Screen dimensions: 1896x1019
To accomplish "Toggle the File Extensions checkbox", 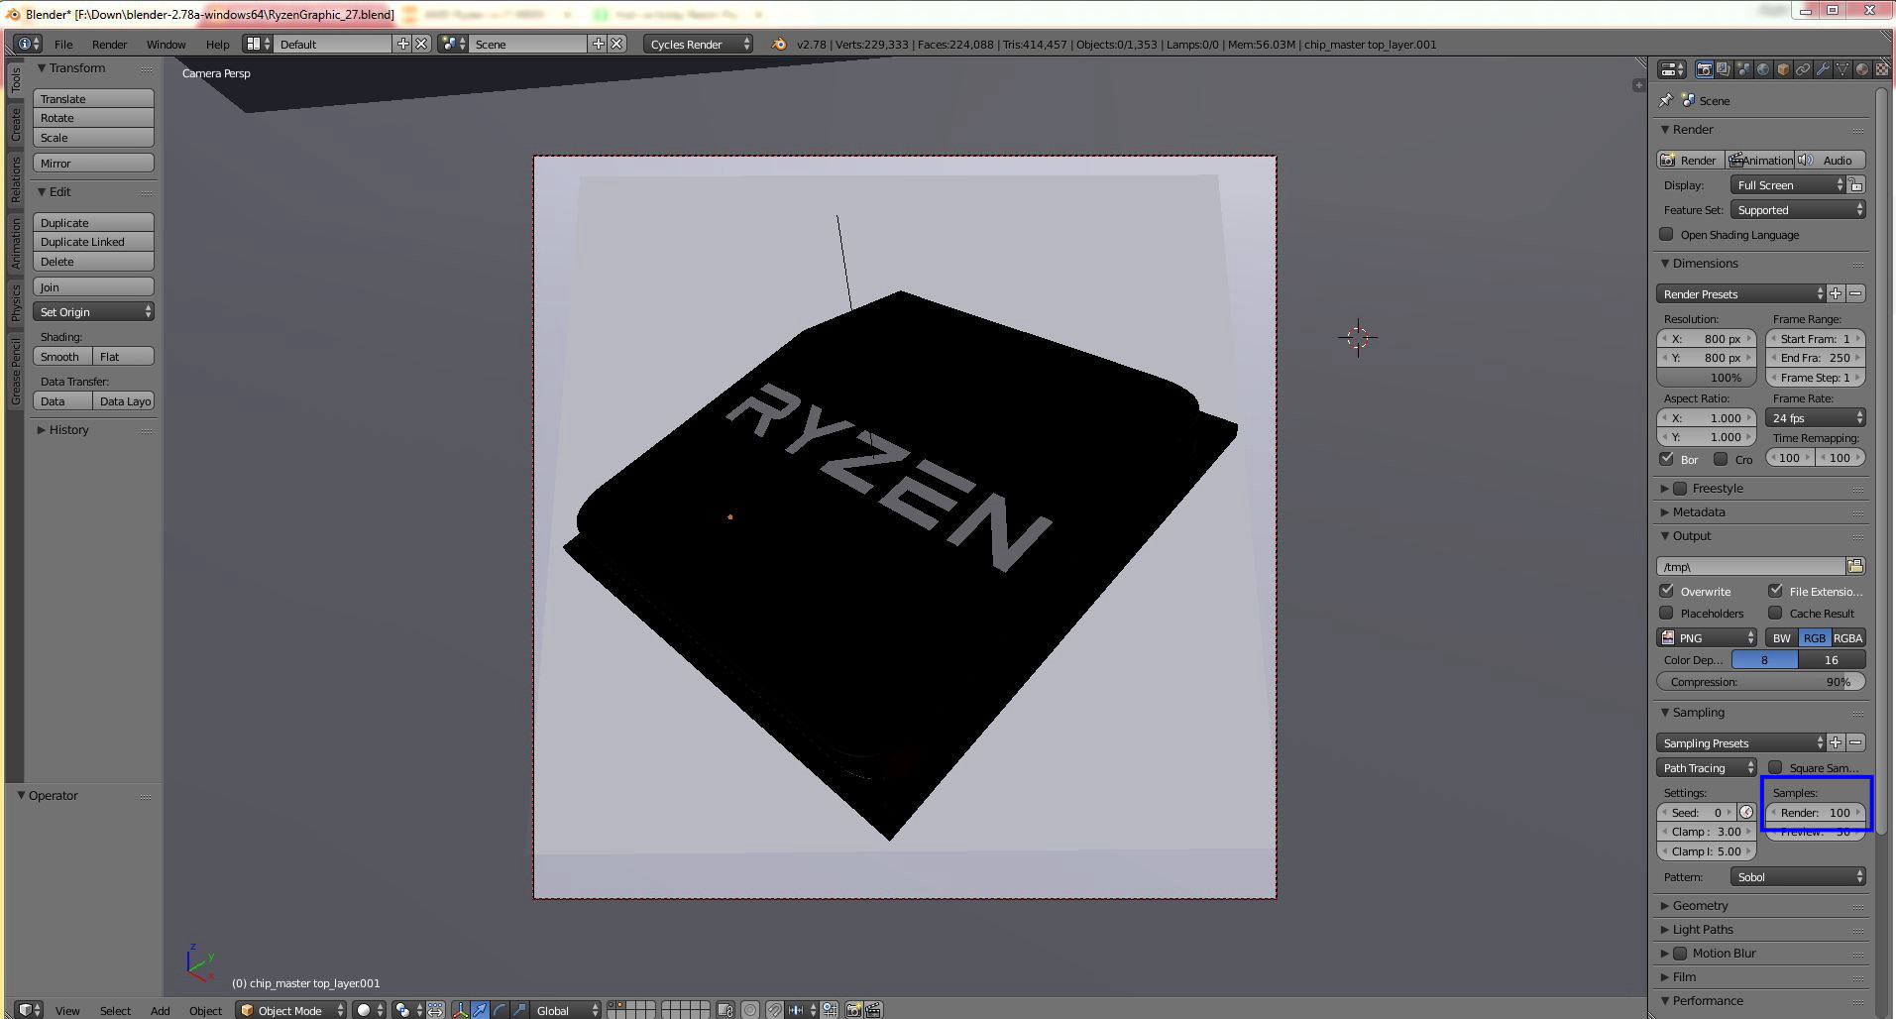I will pyautogui.click(x=1775, y=591).
